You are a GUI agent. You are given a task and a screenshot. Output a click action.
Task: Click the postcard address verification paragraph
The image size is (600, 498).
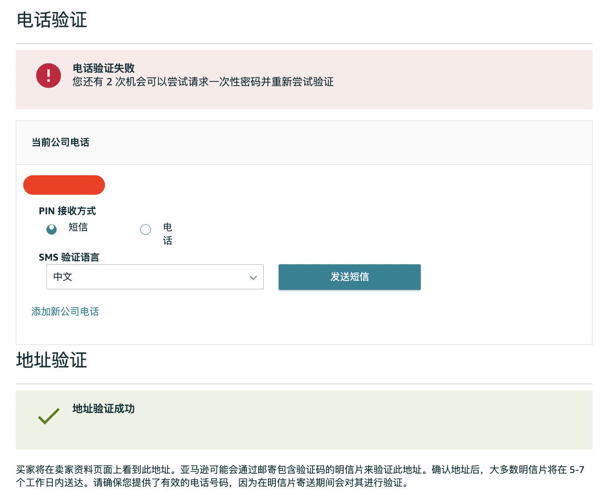[300, 476]
